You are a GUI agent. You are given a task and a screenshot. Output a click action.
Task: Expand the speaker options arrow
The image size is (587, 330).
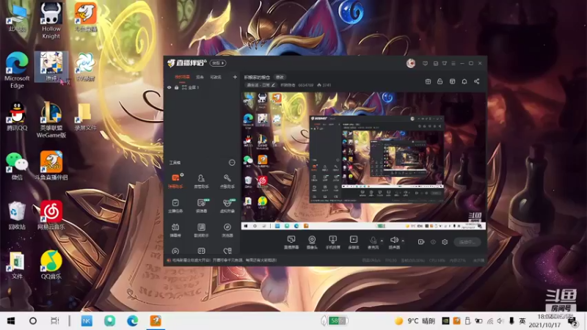(403, 241)
